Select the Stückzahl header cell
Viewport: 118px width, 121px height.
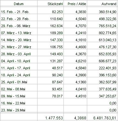(50, 3)
